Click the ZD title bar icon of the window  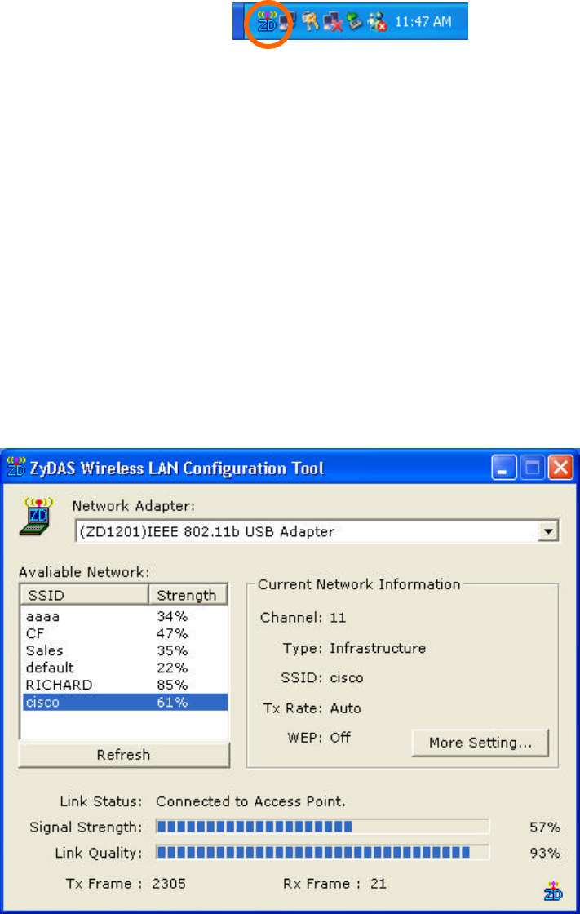pos(15,468)
